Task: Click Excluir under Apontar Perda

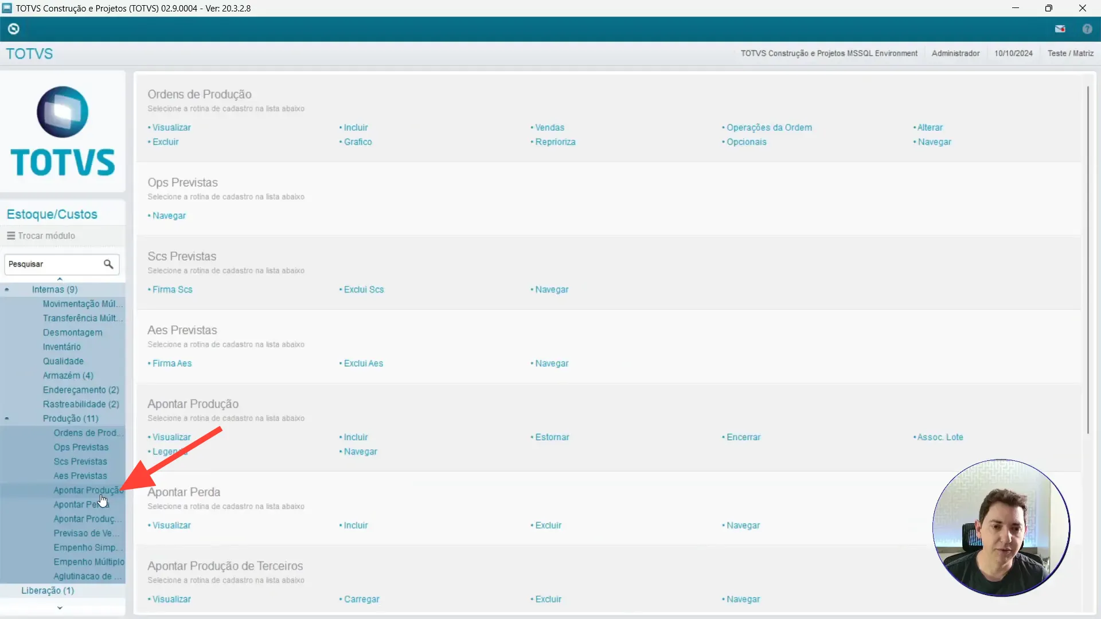Action: coord(548,525)
